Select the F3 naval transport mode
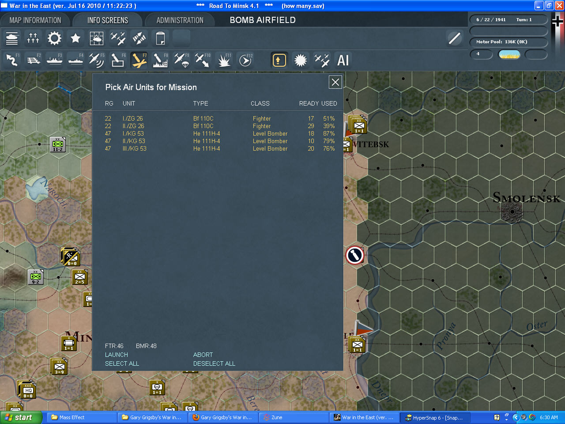Viewport: 565px width, 424px height. 54,60
